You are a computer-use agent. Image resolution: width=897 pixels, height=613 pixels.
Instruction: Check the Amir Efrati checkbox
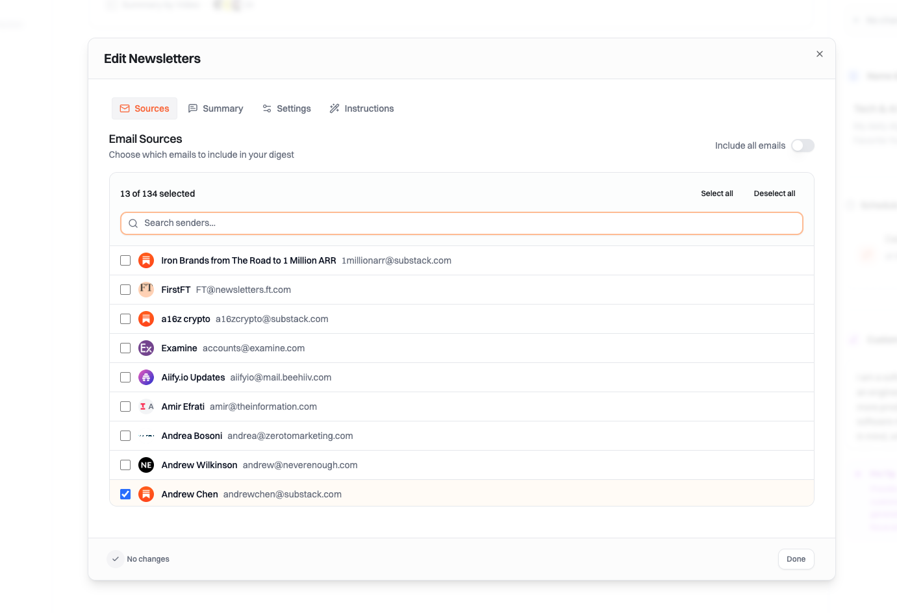click(x=125, y=407)
